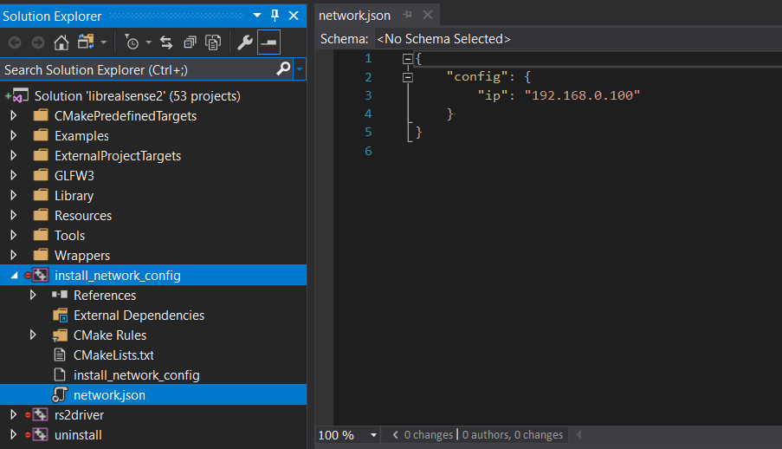Open the Schema selection combo box

pos(578,39)
